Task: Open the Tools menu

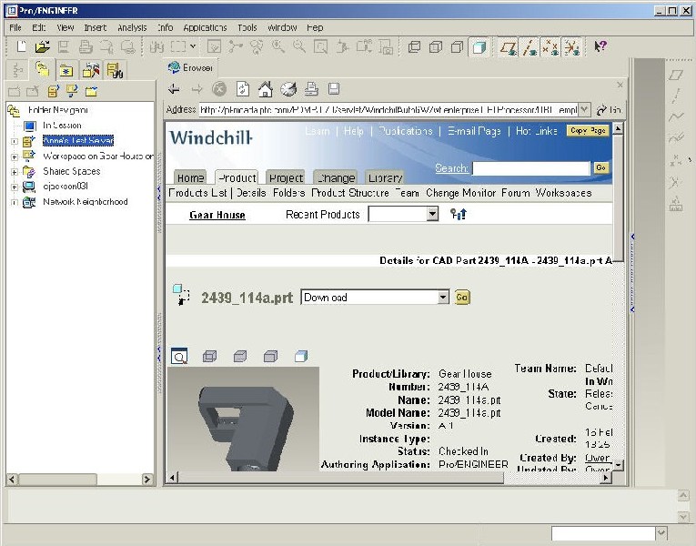Action: point(247,27)
